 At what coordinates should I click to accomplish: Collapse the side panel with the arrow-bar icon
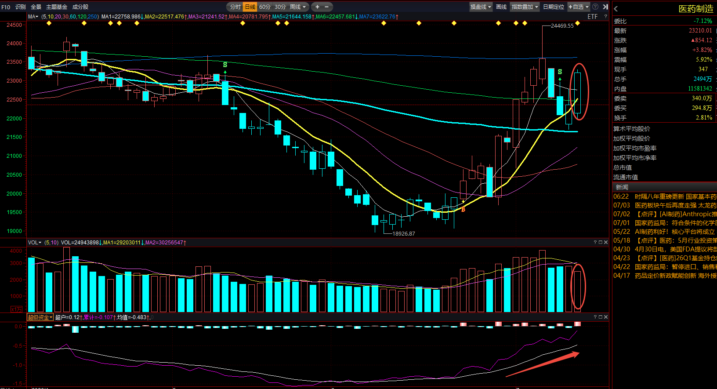click(605, 7)
